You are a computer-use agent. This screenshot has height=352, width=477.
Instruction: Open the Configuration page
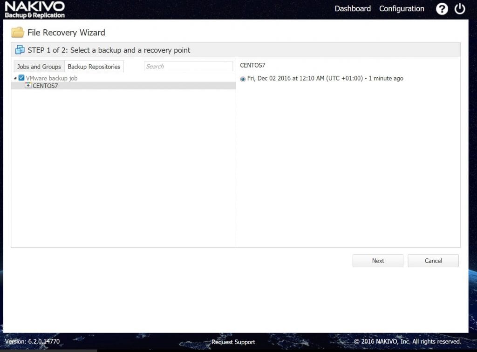[x=401, y=8]
